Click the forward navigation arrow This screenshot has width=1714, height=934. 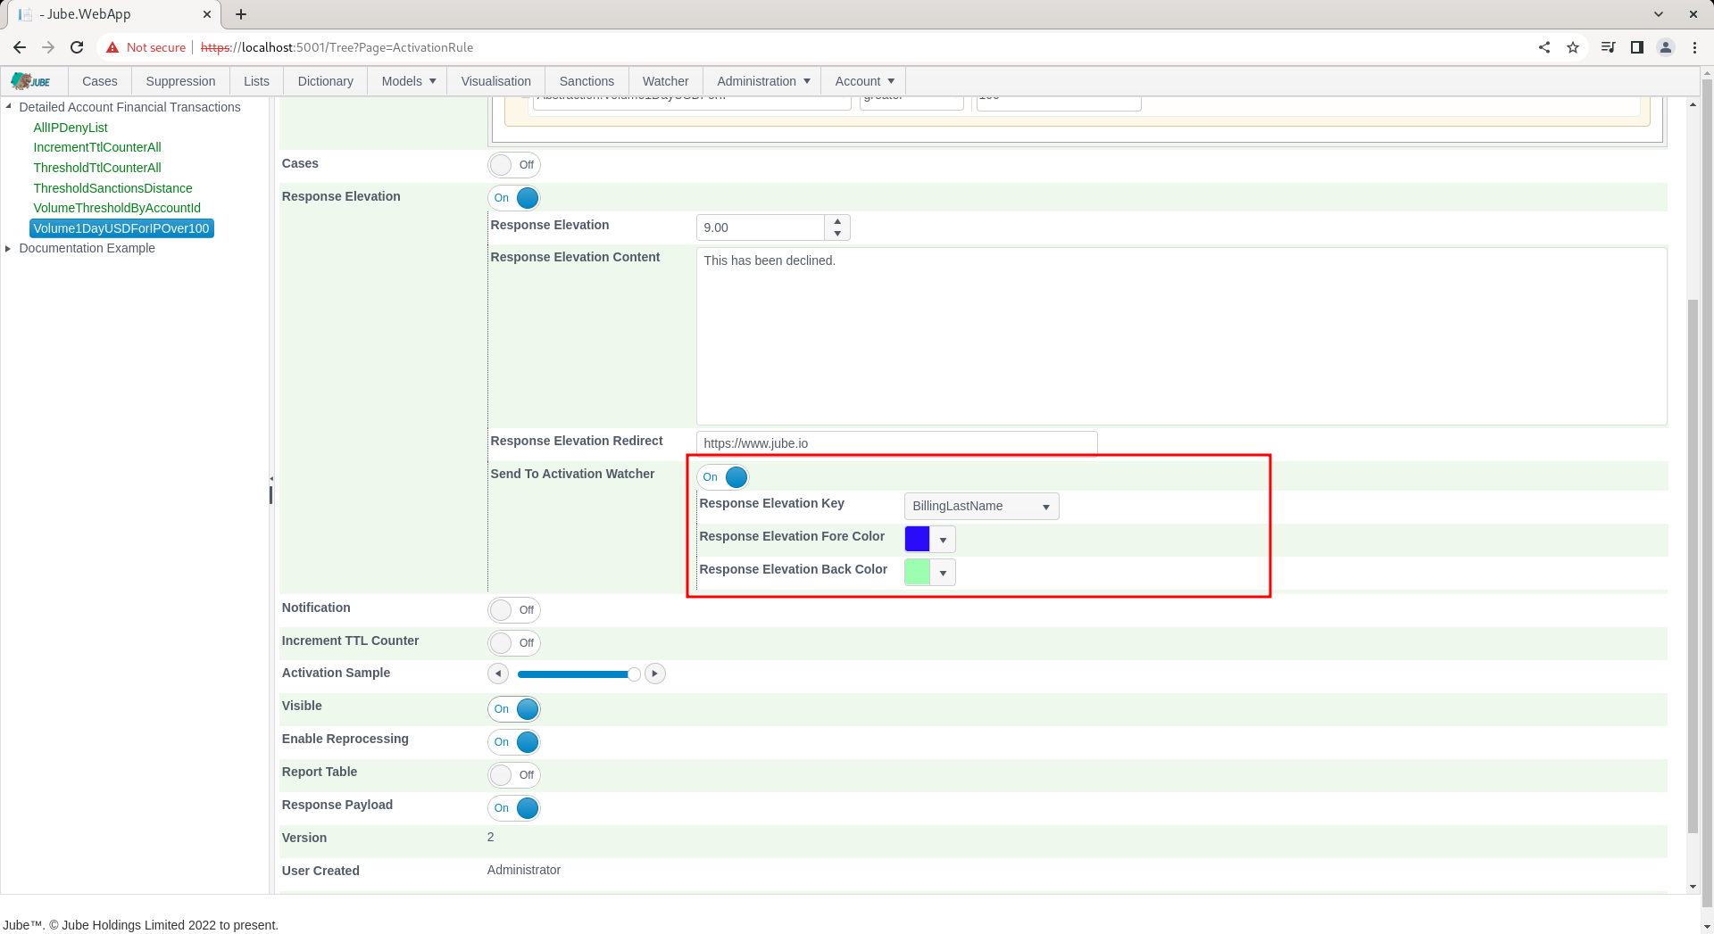coord(48,47)
